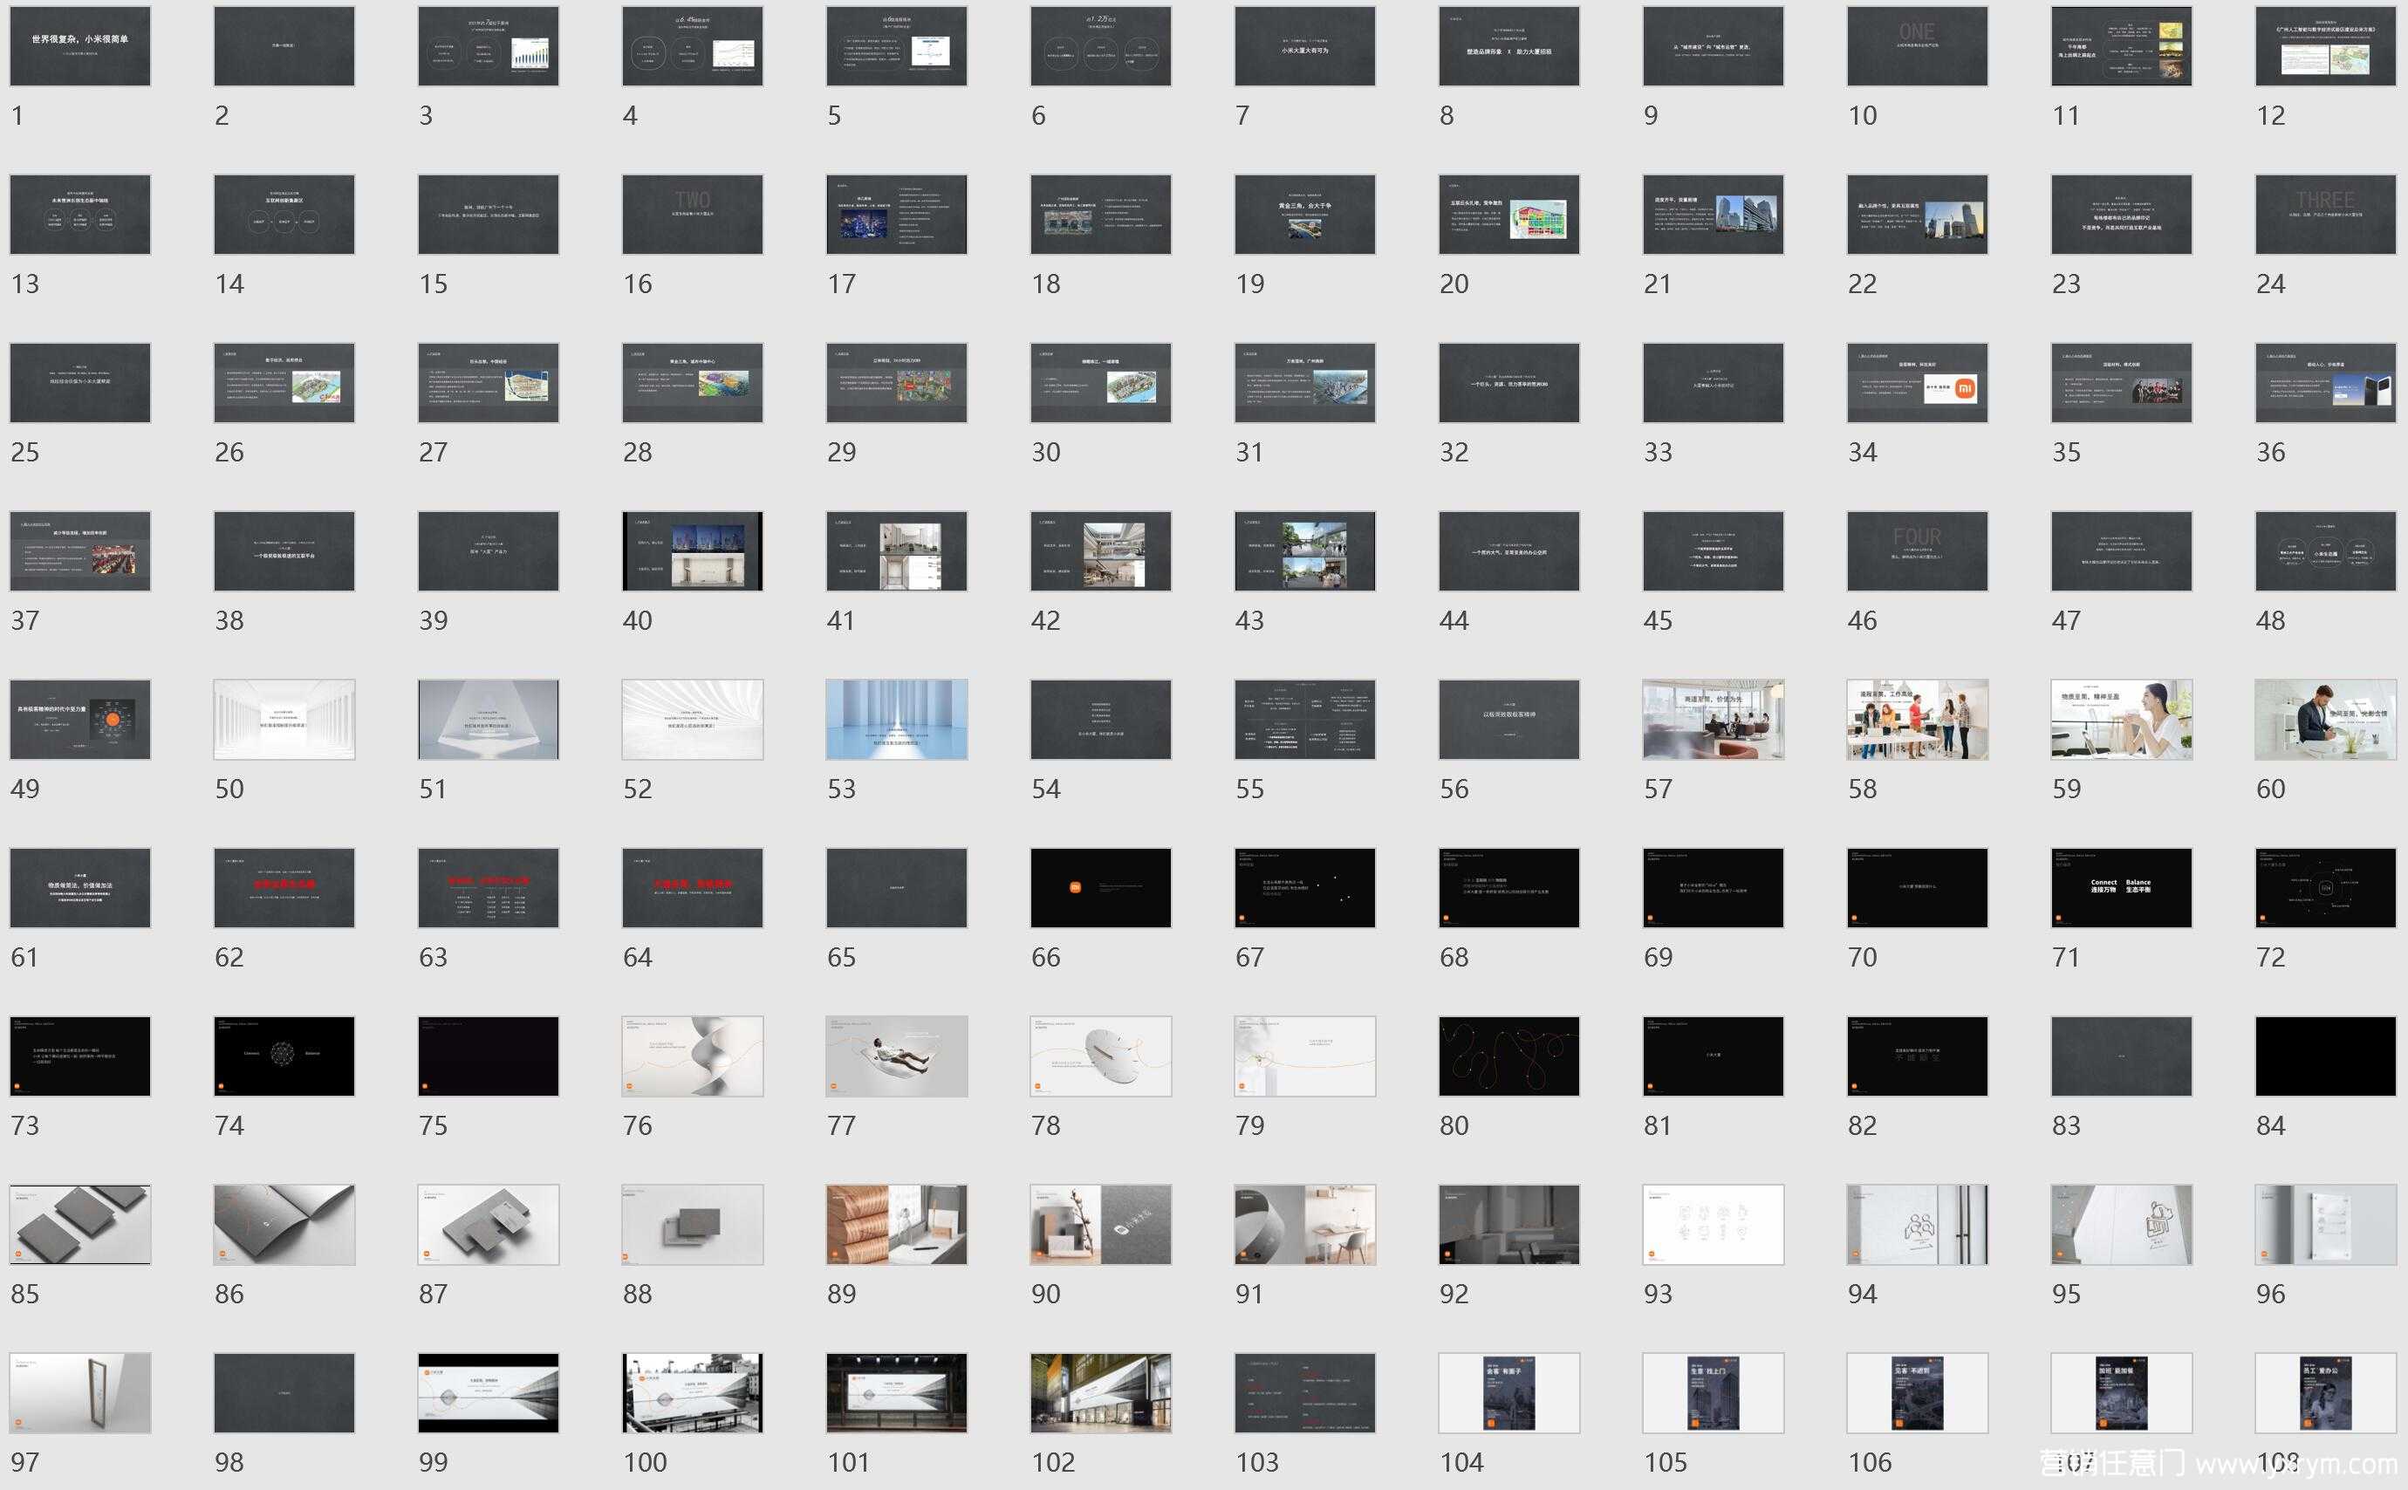The image size is (2408, 1490).
Task: Select slide 53 with blue light columns
Action: [896, 720]
